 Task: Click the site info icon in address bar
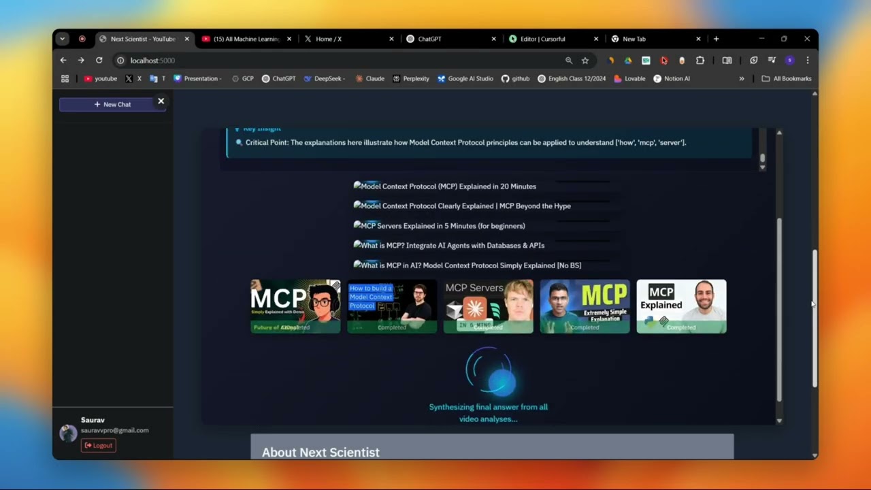(x=120, y=61)
